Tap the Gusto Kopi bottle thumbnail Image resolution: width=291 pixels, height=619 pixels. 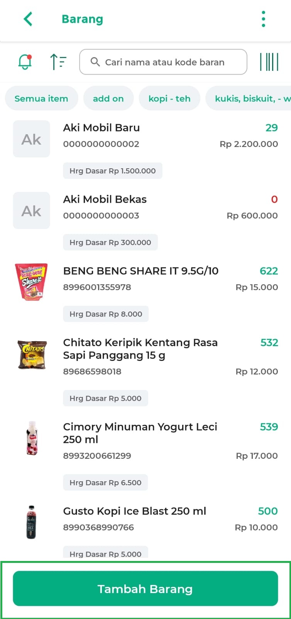click(31, 522)
